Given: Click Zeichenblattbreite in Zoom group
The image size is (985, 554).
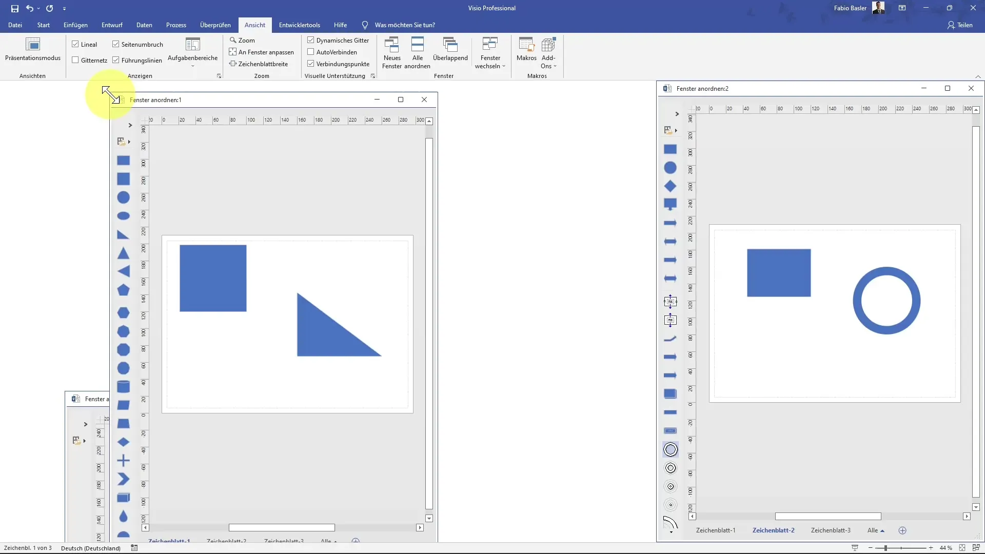Looking at the screenshot, I should (x=259, y=64).
